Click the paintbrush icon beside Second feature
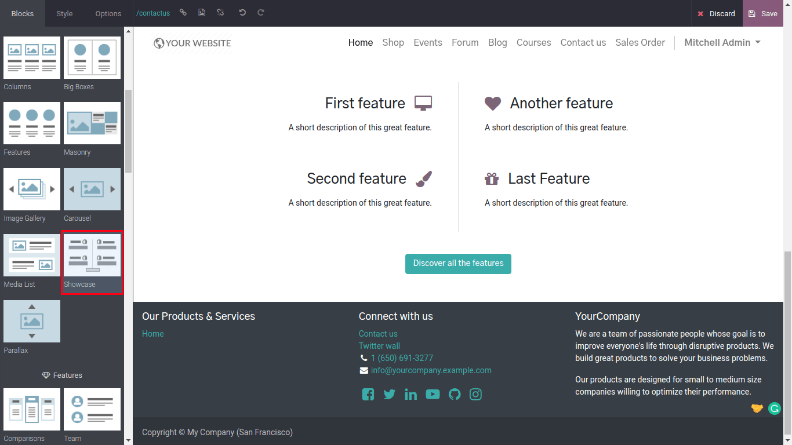792x445 pixels. point(424,179)
